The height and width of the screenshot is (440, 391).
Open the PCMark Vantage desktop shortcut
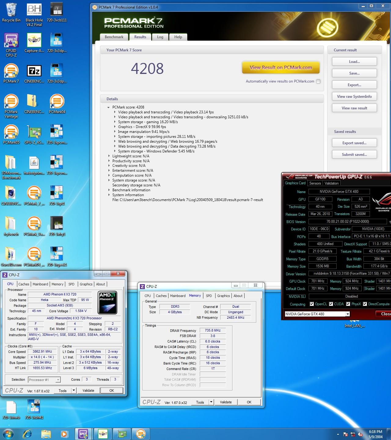11,106
